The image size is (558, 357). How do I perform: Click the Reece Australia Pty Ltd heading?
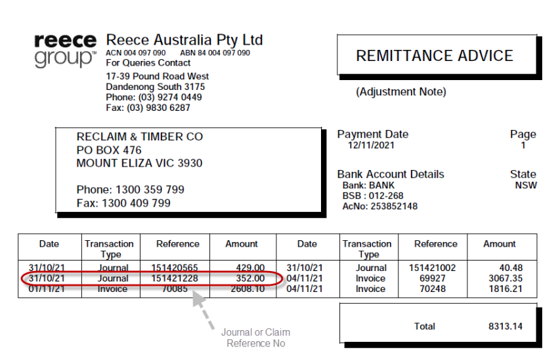[184, 39]
